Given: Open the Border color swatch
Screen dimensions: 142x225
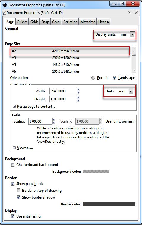Looking at the screenshot, I should click(x=109, y=204).
